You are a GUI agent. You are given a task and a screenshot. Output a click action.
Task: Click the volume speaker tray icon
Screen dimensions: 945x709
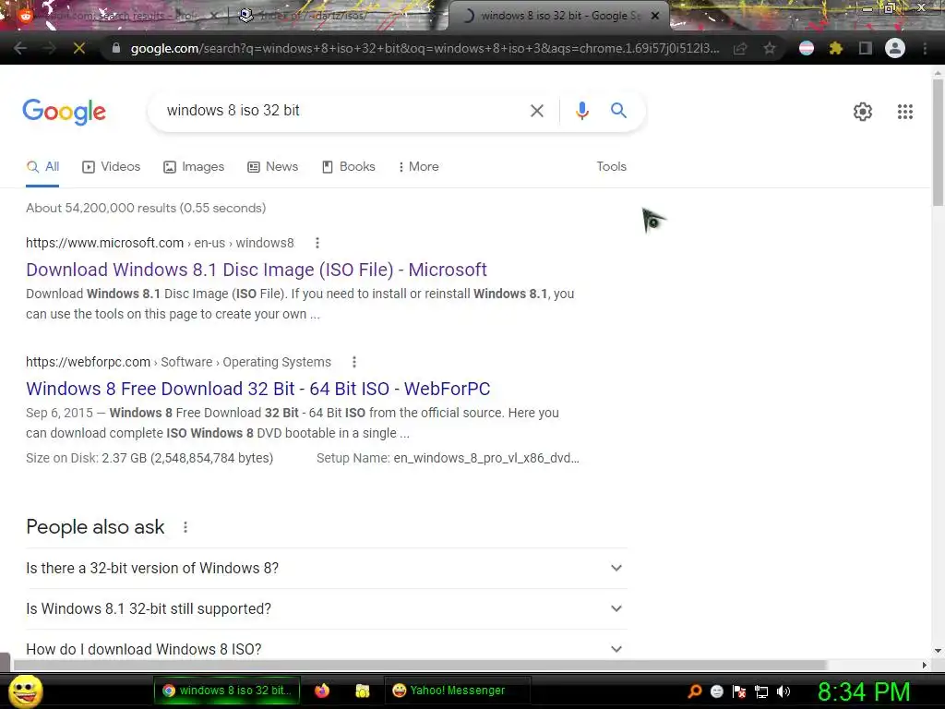coord(784,691)
